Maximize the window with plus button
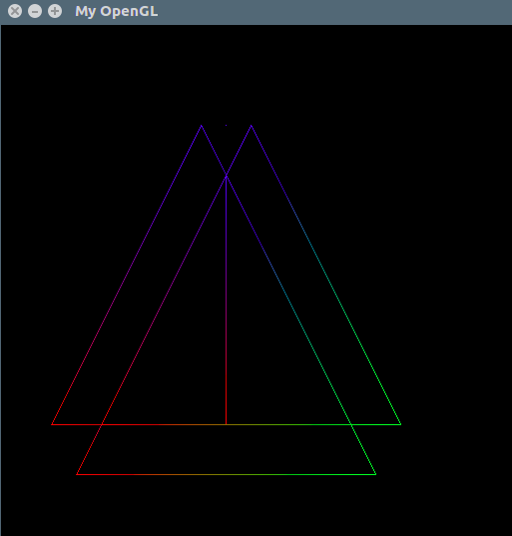Image resolution: width=512 pixels, height=536 pixels. click(55, 11)
